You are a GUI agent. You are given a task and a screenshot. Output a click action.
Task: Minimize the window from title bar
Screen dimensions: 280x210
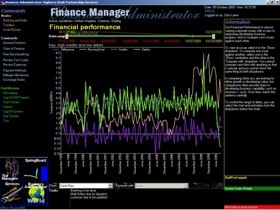tap(268, 2)
